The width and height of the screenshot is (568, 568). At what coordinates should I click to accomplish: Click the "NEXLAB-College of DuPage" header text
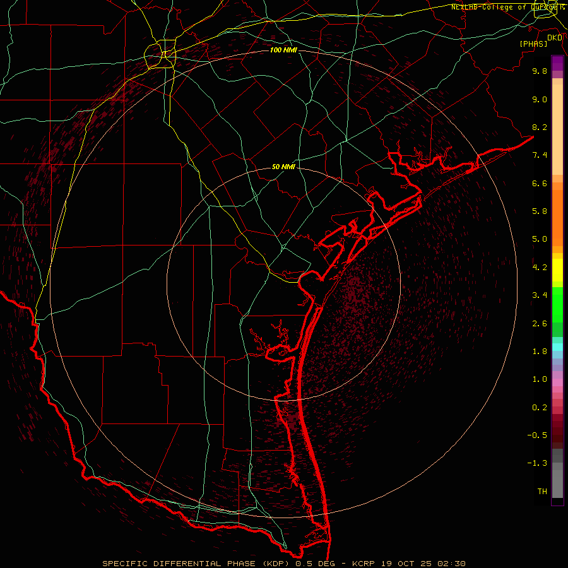pos(505,7)
